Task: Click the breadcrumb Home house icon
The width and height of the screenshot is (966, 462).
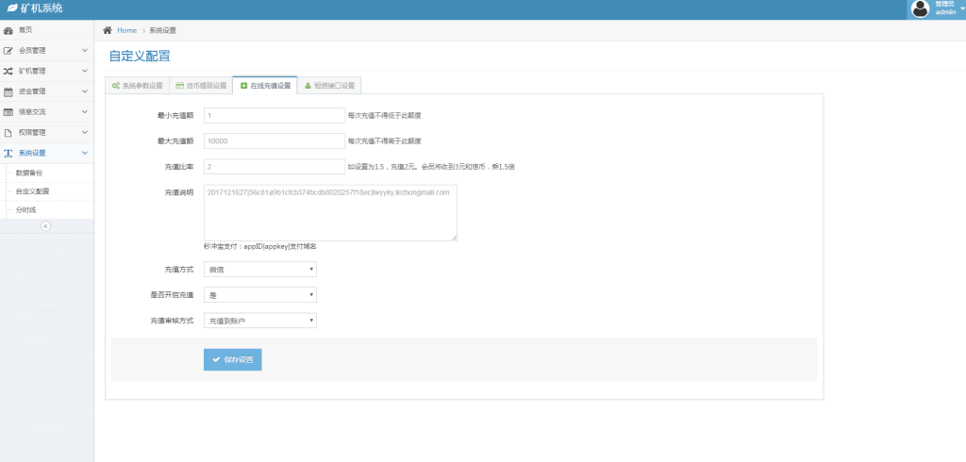Action: click(x=108, y=30)
